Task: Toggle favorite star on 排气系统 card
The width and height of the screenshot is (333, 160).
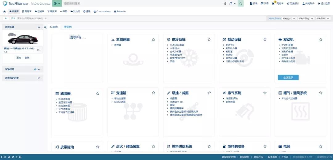Action: click(265, 93)
